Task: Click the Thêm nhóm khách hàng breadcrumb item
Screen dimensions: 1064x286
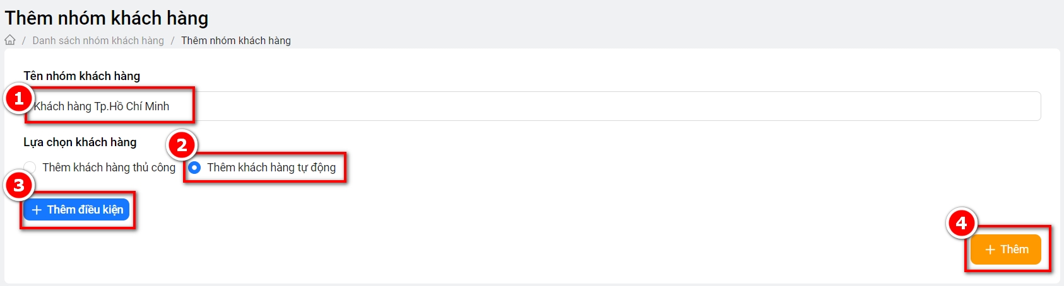Action: (x=236, y=40)
